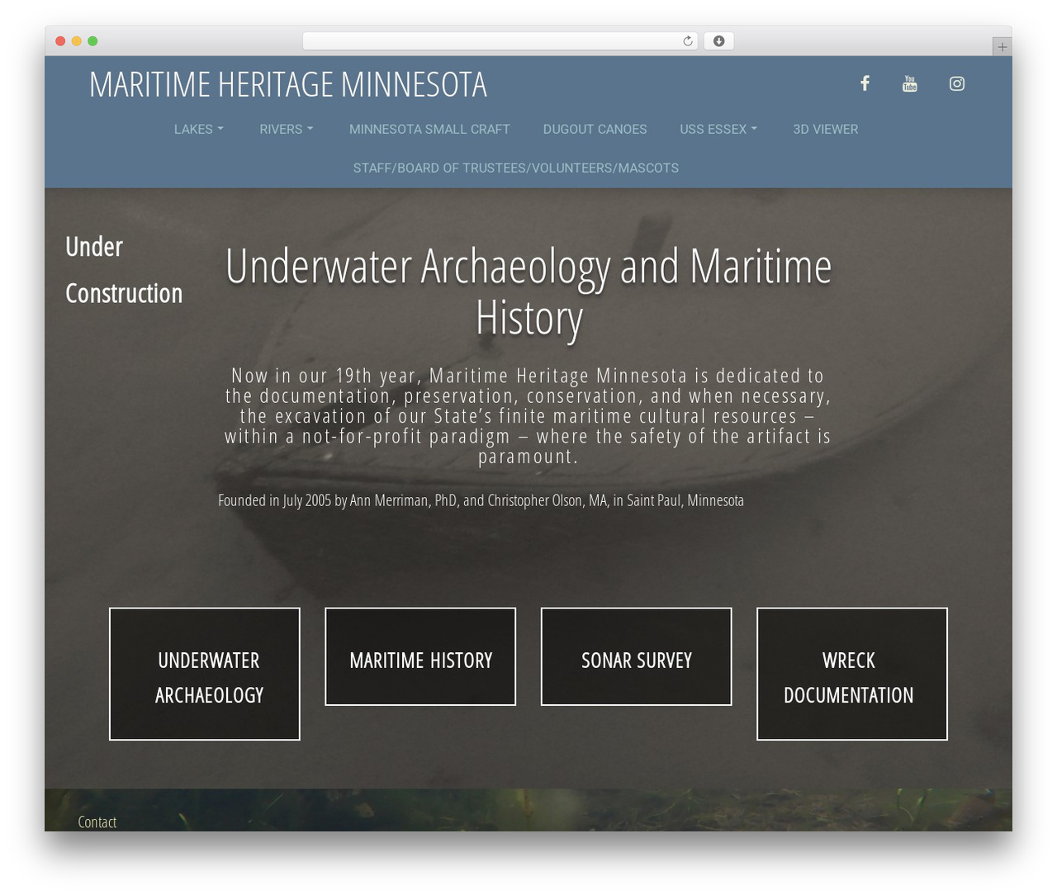Screen dimensions: 1057x895
Task: Reload the page with the refresh icon
Action: point(688,41)
